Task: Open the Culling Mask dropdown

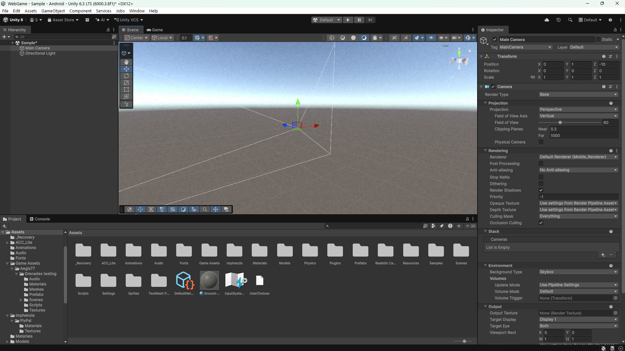Action: coord(578,216)
